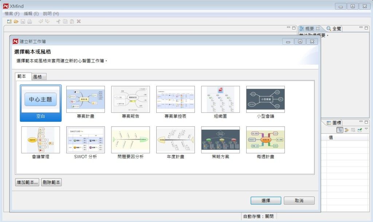Click the redo arrow toolbar icon
The image size is (373, 222).
coord(47,21)
